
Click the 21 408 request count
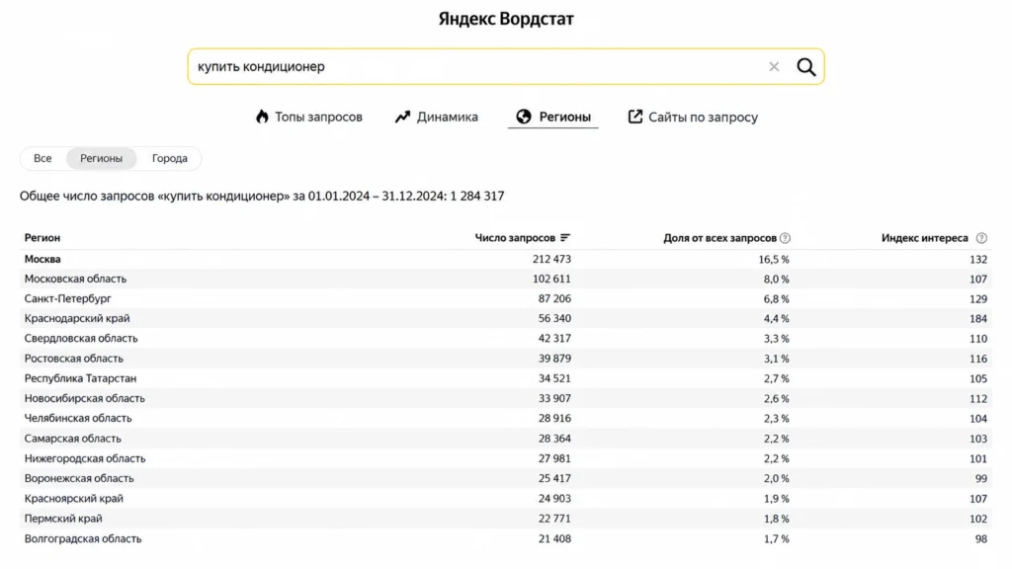[554, 538]
